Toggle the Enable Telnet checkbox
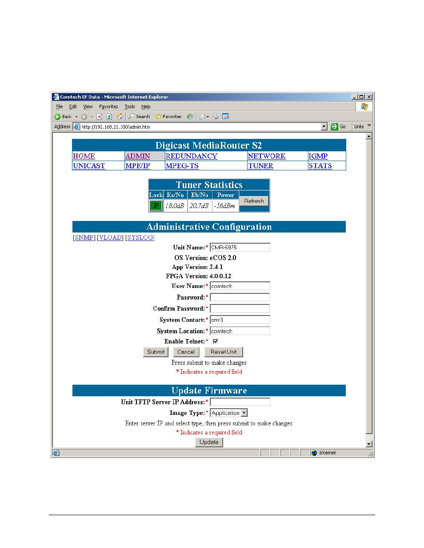The image size is (424, 548). click(216, 341)
